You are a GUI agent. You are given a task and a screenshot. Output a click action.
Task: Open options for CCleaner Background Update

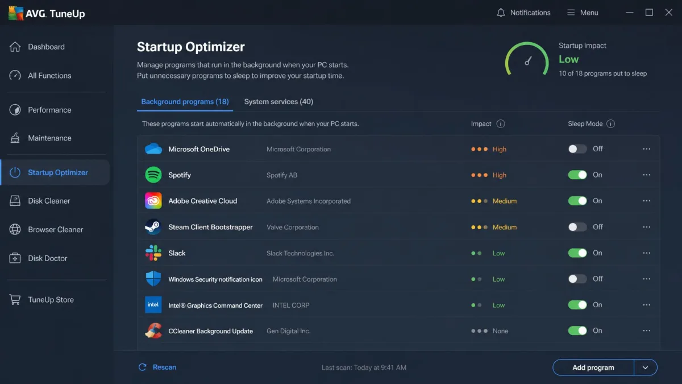click(647, 331)
